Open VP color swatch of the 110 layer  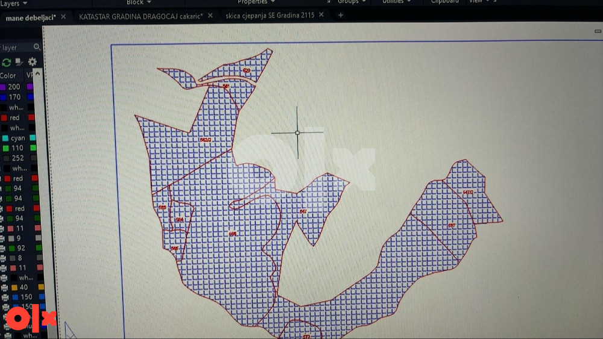pos(33,148)
